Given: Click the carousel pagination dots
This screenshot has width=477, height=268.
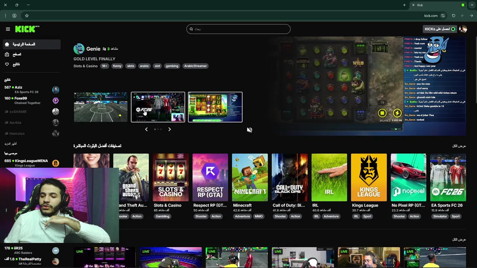Looking at the screenshot, I should [158, 129].
